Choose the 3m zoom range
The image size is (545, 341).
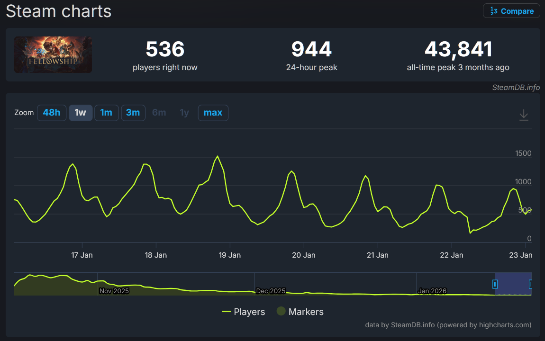tap(133, 113)
